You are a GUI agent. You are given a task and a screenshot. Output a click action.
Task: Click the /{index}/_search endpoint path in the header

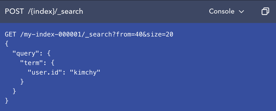pos(55,11)
